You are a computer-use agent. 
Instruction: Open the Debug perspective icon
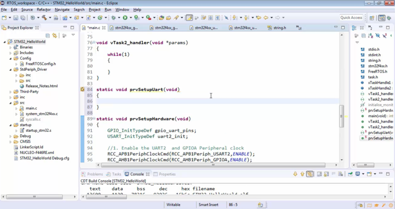[x=389, y=18]
